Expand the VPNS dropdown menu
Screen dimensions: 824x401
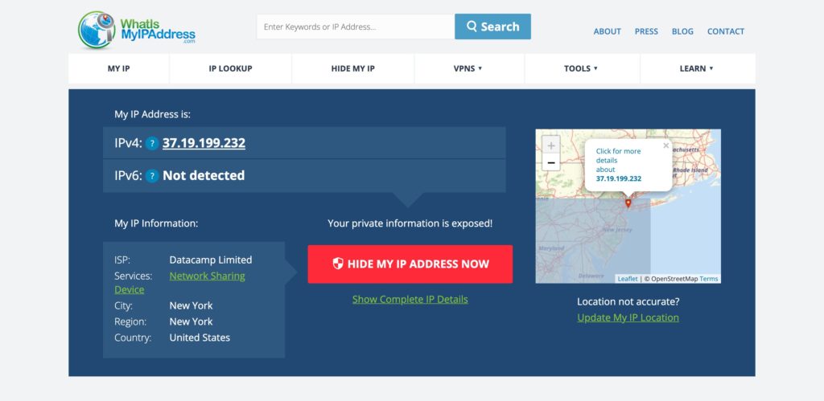[469, 68]
